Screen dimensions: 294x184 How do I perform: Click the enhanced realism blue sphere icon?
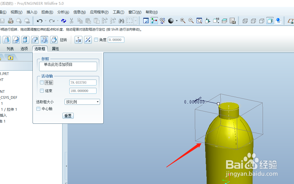278,21
